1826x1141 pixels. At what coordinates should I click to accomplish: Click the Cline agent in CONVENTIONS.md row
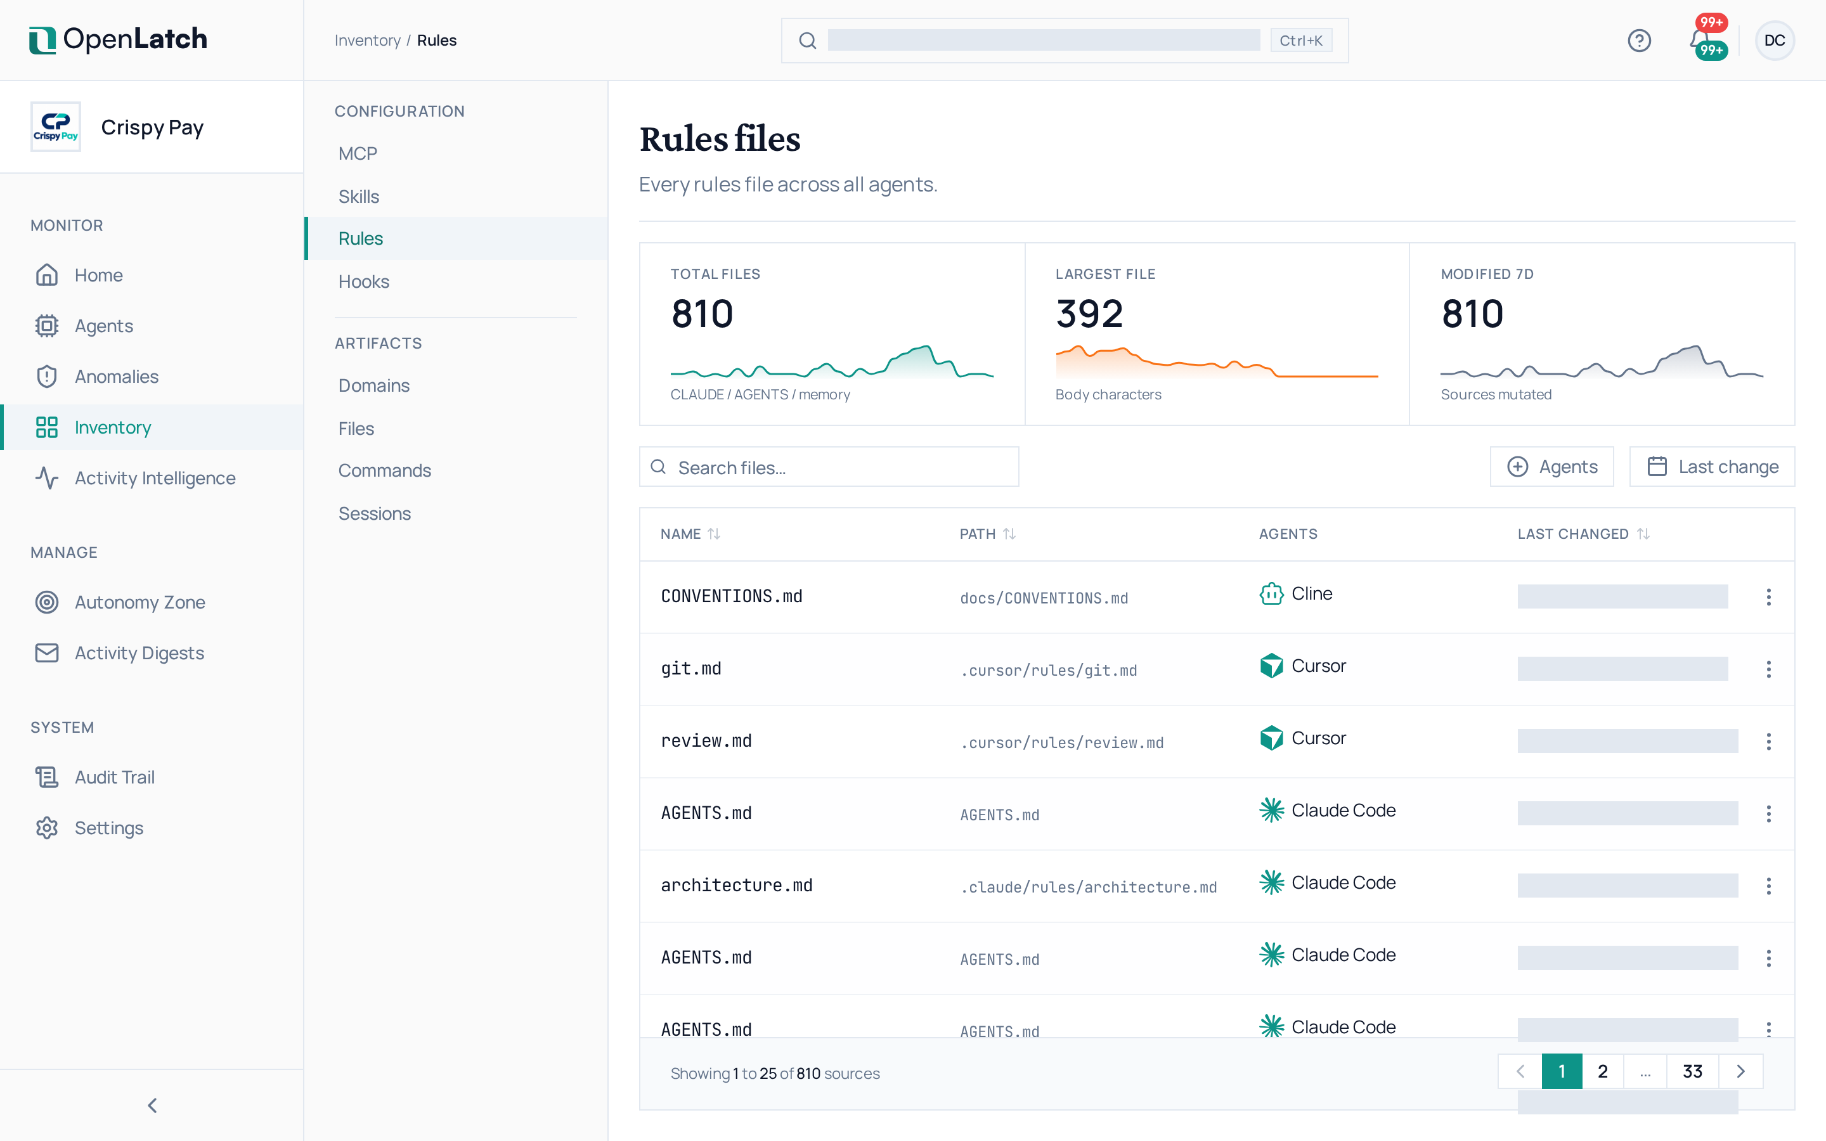click(x=1295, y=594)
